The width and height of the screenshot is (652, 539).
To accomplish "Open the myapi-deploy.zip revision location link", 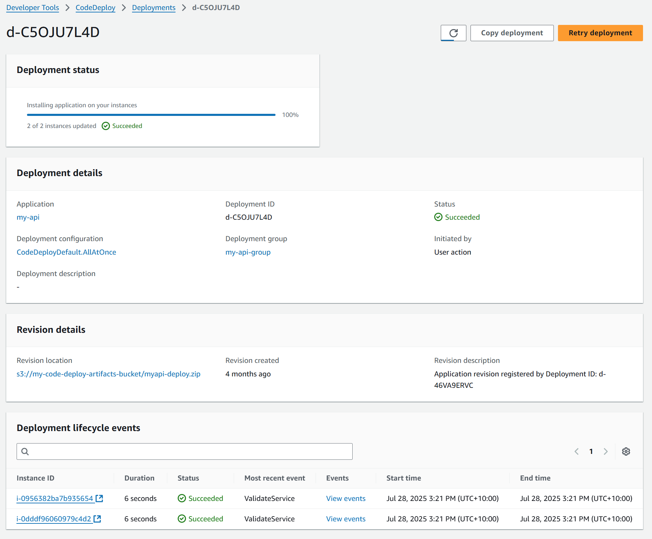I will (x=109, y=374).
